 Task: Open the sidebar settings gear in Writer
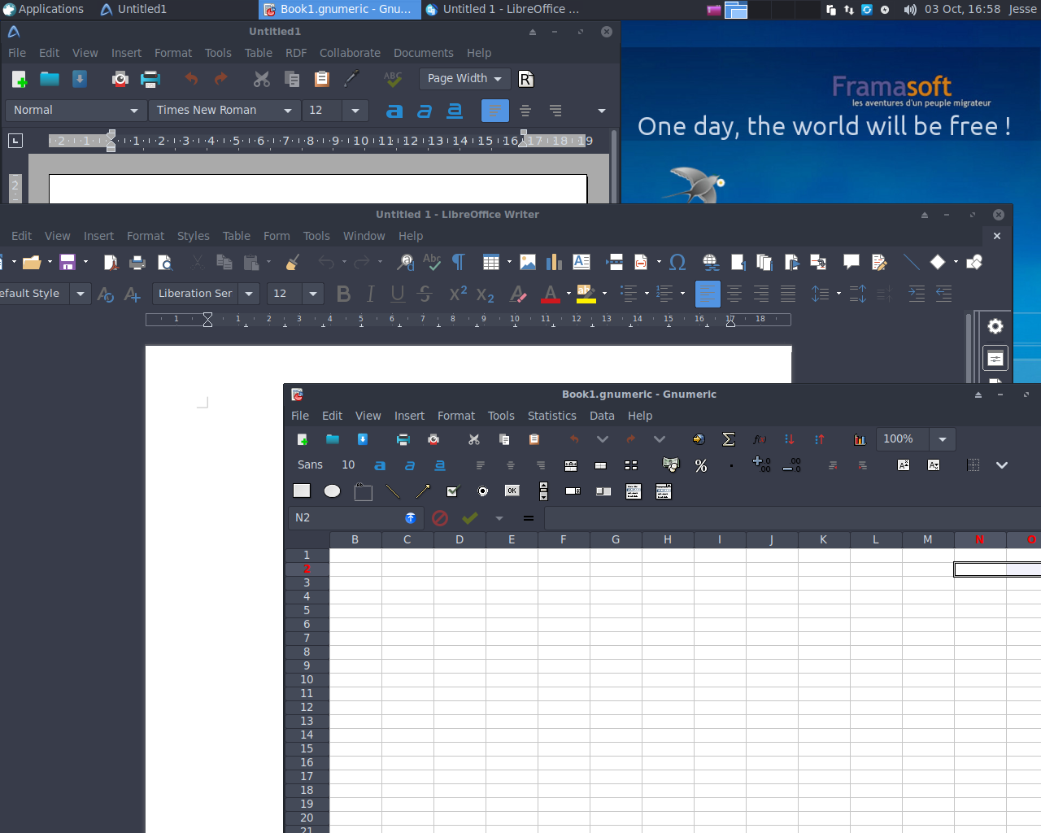[995, 327]
